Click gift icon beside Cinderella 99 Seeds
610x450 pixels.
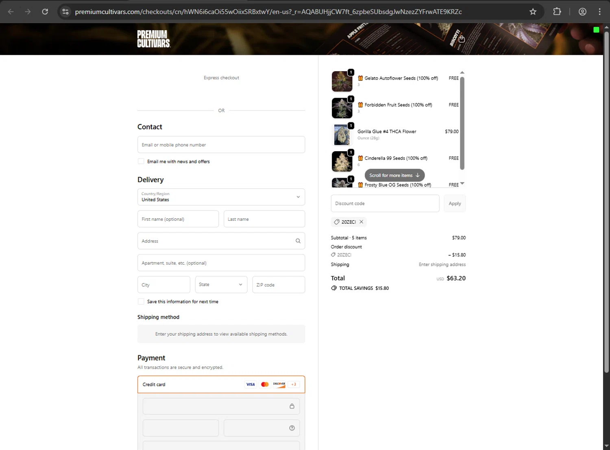pos(360,158)
